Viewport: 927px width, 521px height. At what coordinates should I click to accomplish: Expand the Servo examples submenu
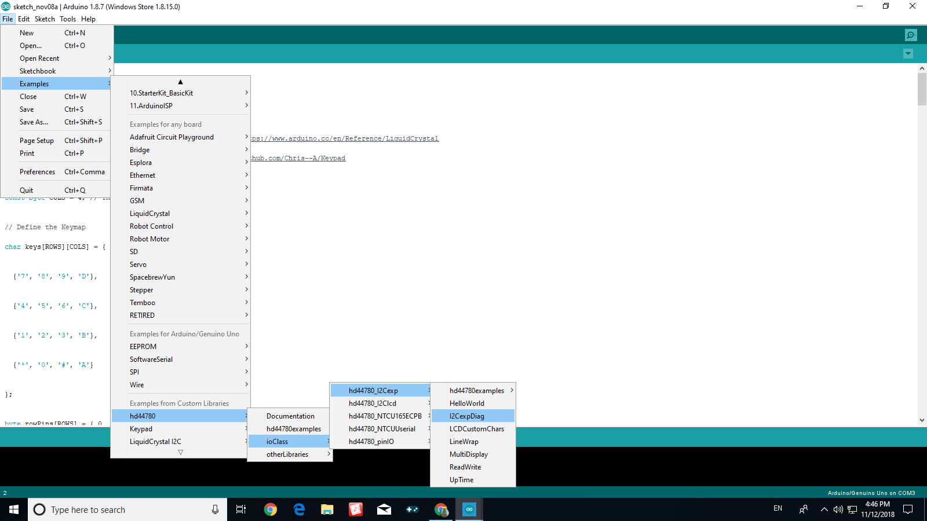point(180,265)
